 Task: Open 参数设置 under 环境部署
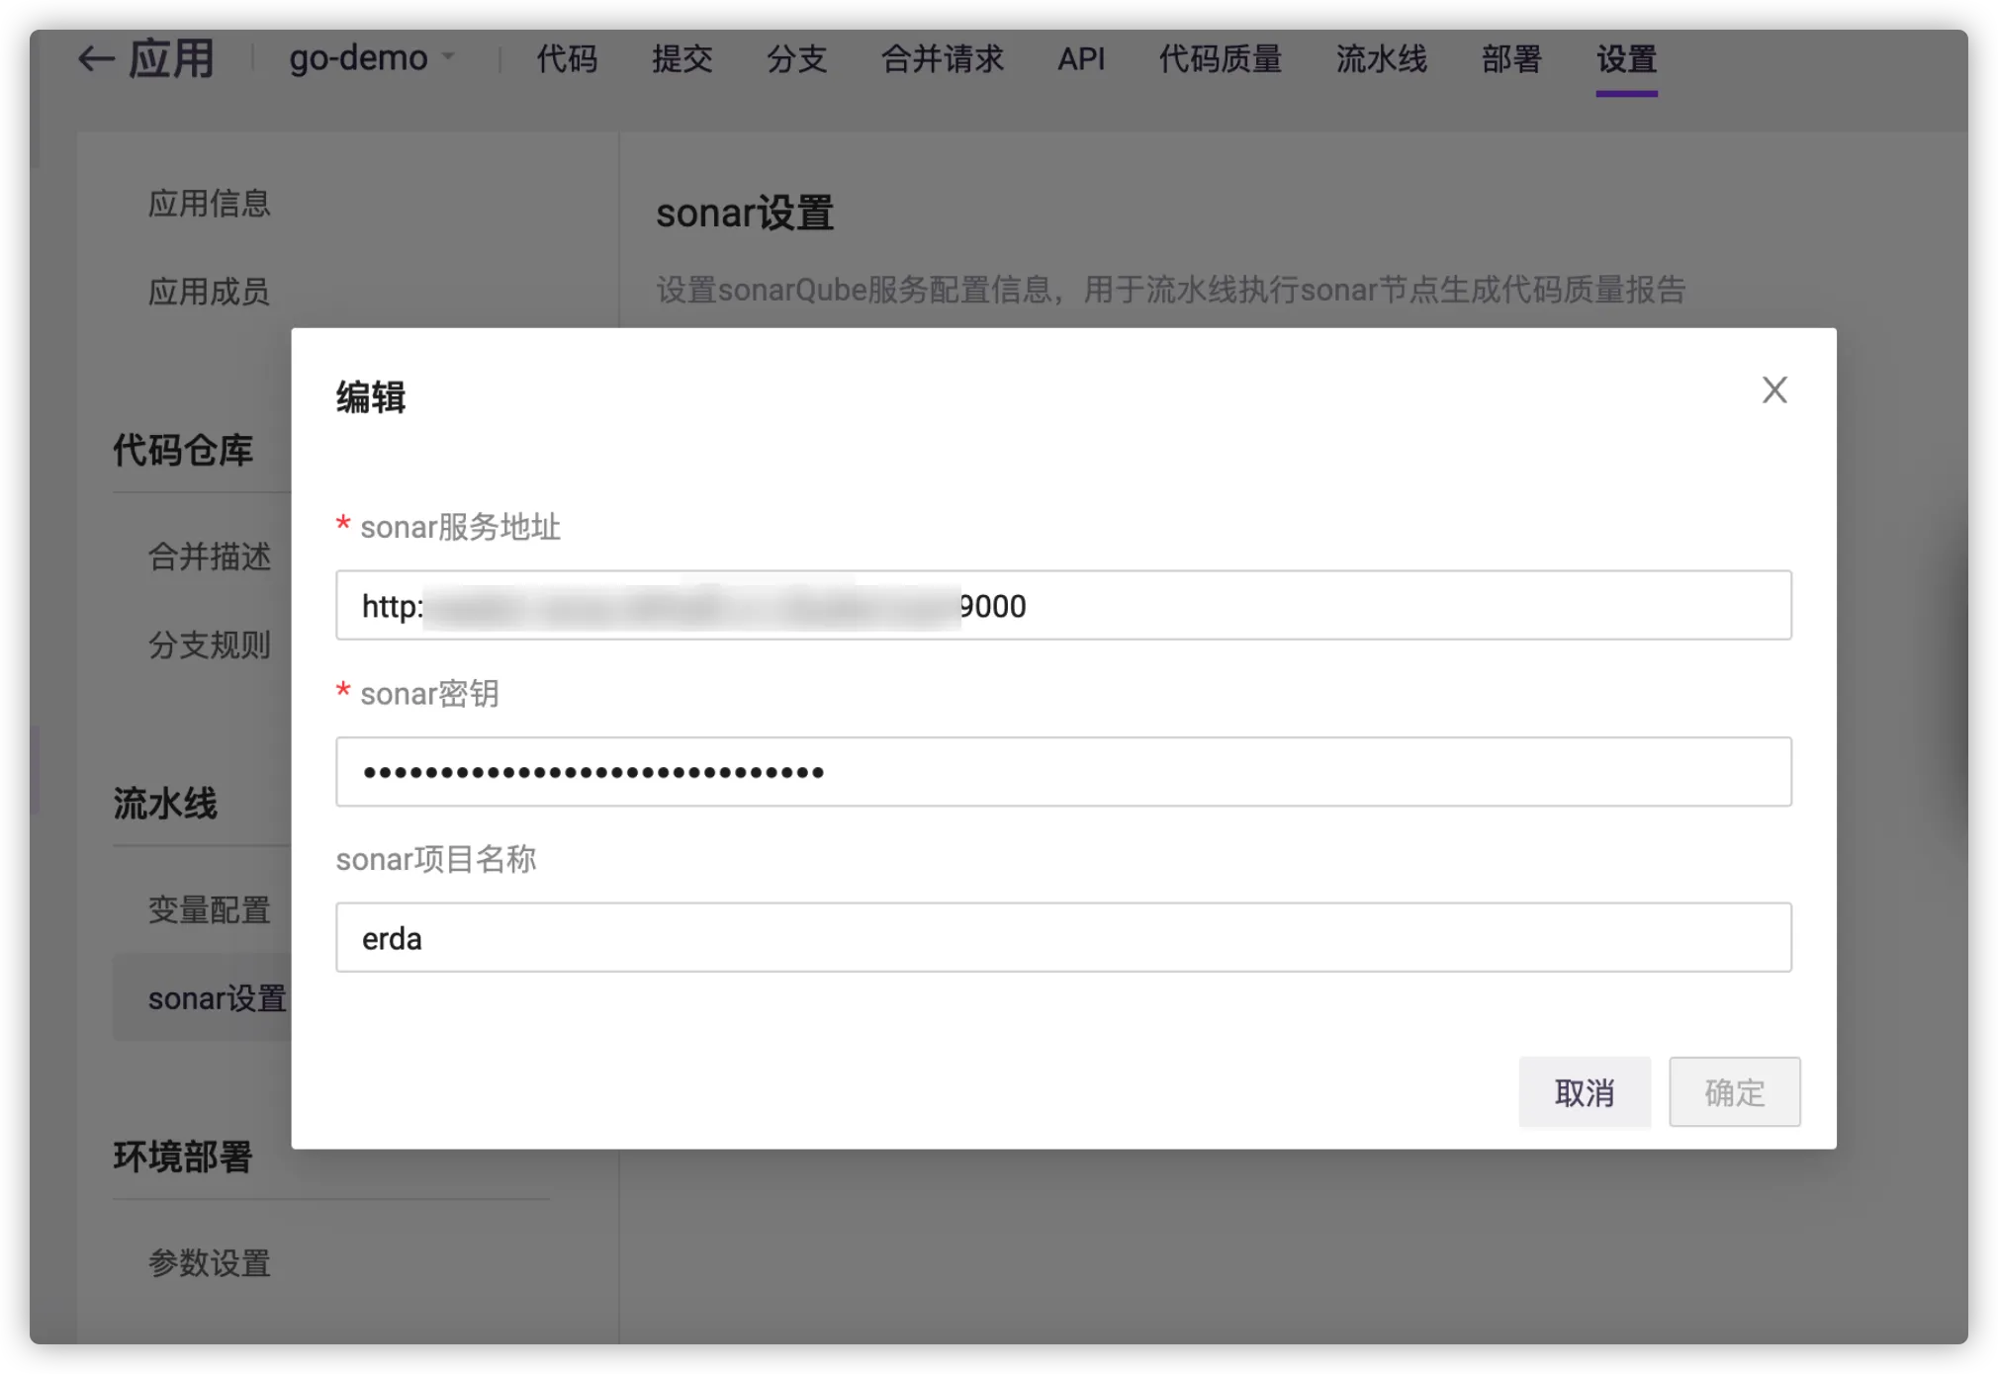[x=209, y=1262]
